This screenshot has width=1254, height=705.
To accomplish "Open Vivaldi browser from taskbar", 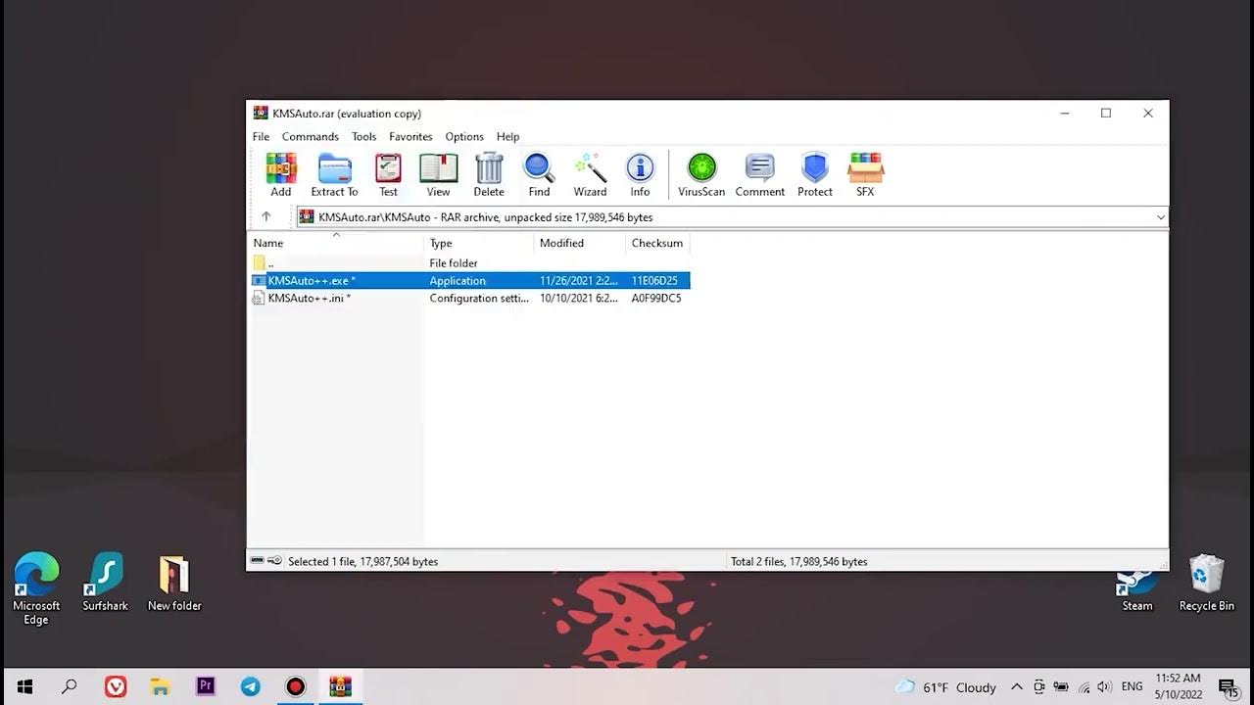I will tap(116, 686).
